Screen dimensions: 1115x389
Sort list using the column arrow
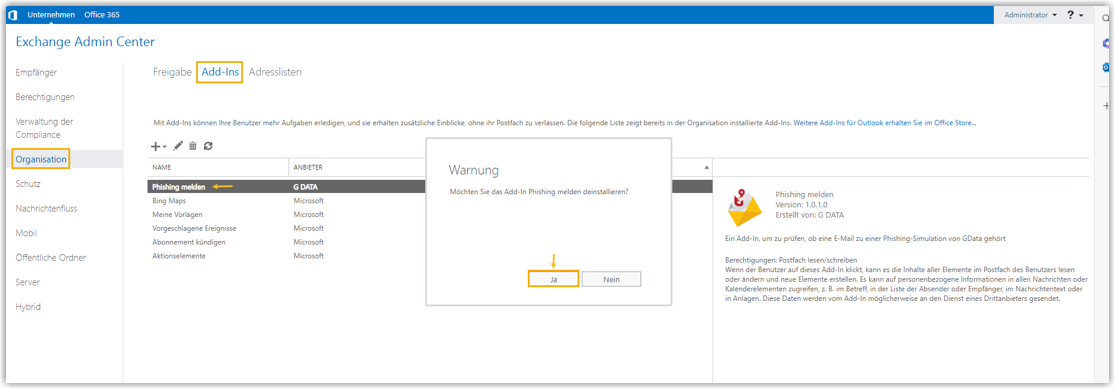click(707, 167)
